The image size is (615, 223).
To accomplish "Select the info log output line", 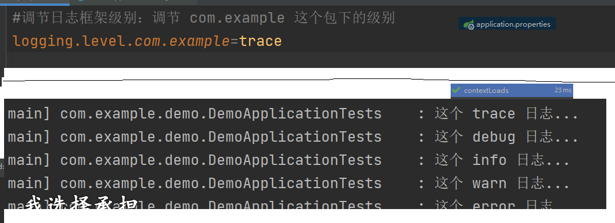I will click(289, 160).
